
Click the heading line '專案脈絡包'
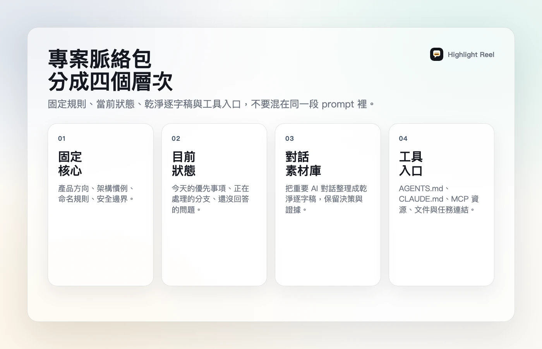99,59
